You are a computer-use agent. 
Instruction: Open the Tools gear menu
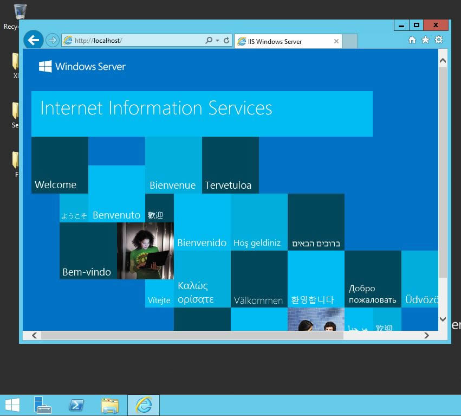[439, 40]
